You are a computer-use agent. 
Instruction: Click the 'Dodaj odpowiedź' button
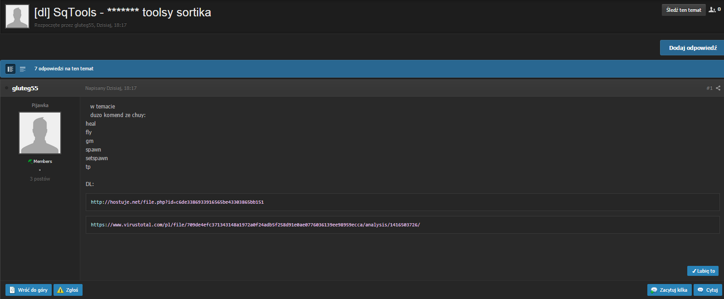pyautogui.click(x=693, y=48)
